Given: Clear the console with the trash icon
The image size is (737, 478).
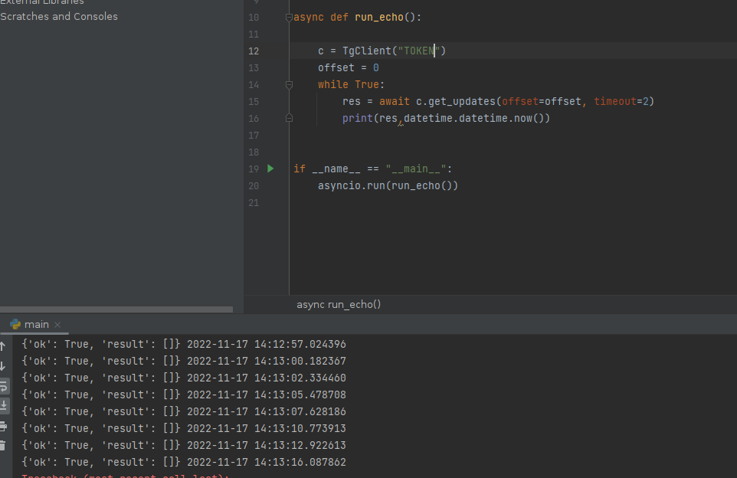Looking at the screenshot, I should coord(5,446).
